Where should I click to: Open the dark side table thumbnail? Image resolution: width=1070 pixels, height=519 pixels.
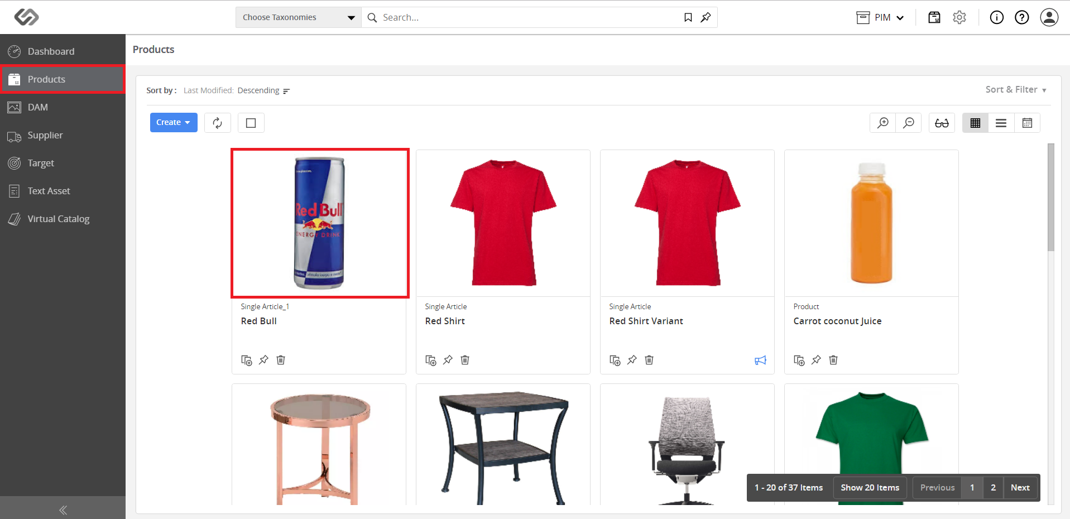point(503,445)
